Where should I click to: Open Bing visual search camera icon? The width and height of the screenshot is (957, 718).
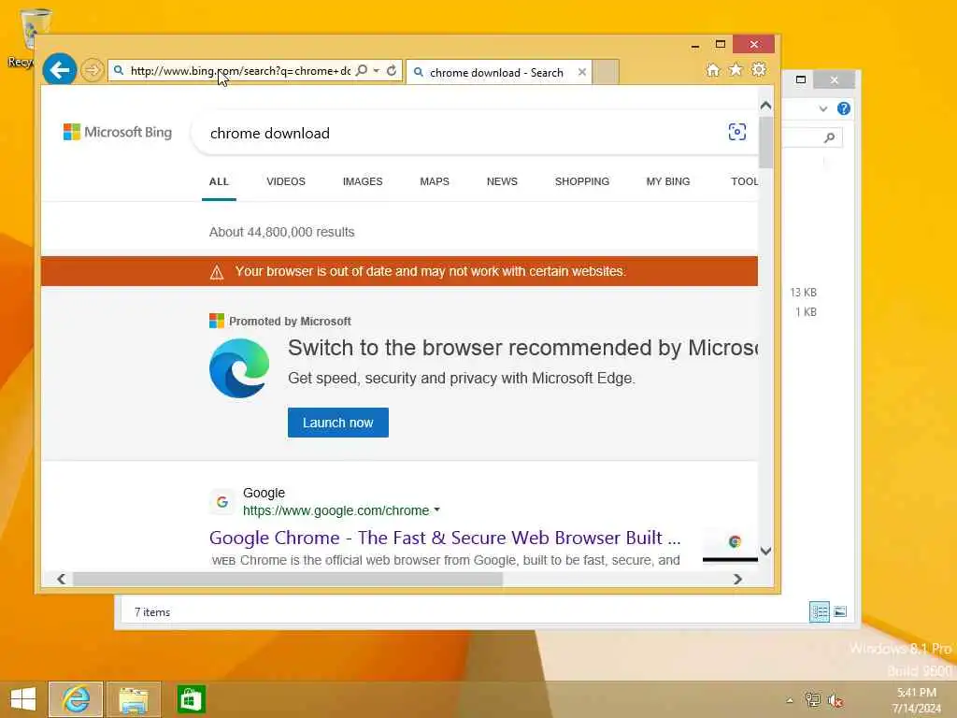(x=737, y=132)
